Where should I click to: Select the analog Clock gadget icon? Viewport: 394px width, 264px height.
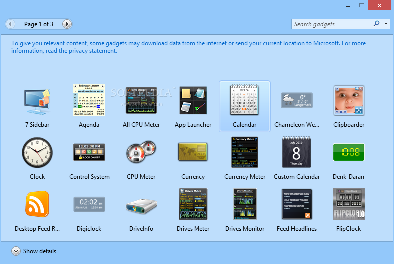(x=37, y=152)
